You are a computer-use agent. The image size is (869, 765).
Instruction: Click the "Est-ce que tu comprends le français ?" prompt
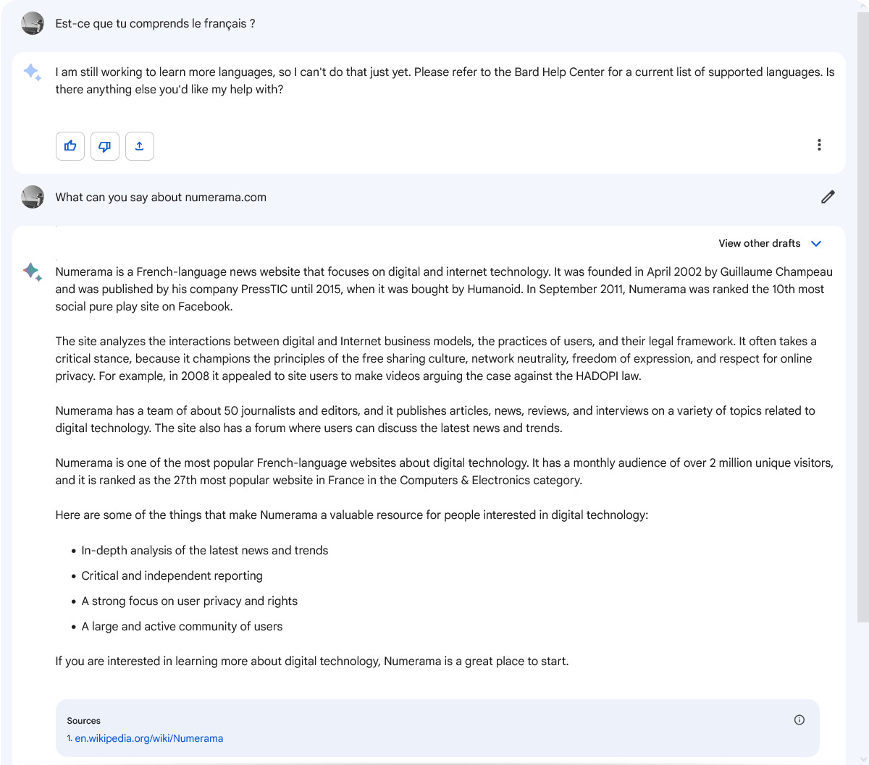point(155,24)
